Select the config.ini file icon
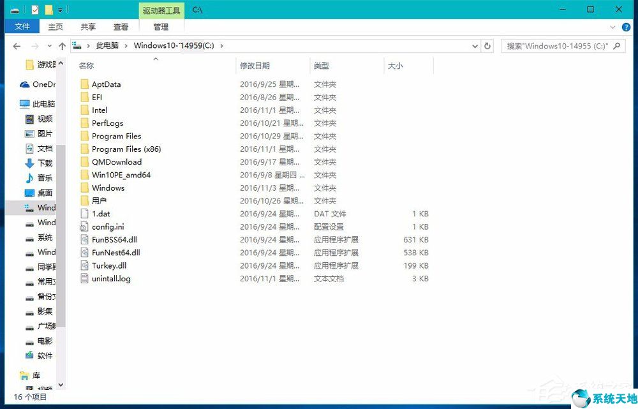The image size is (638, 409). coord(84,227)
